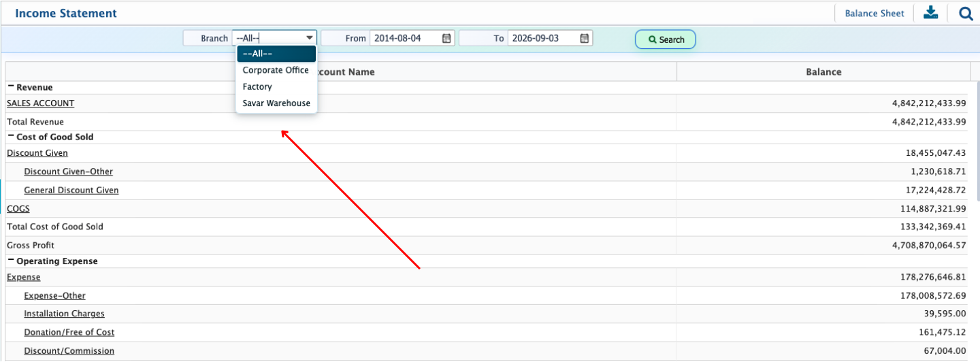Click the Balance column header
The width and height of the screenshot is (980, 362).
pos(823,71)
